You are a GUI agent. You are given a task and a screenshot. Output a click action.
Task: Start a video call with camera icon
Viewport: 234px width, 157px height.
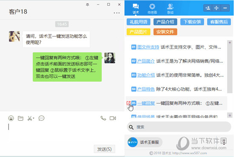[x=113, y=118]
